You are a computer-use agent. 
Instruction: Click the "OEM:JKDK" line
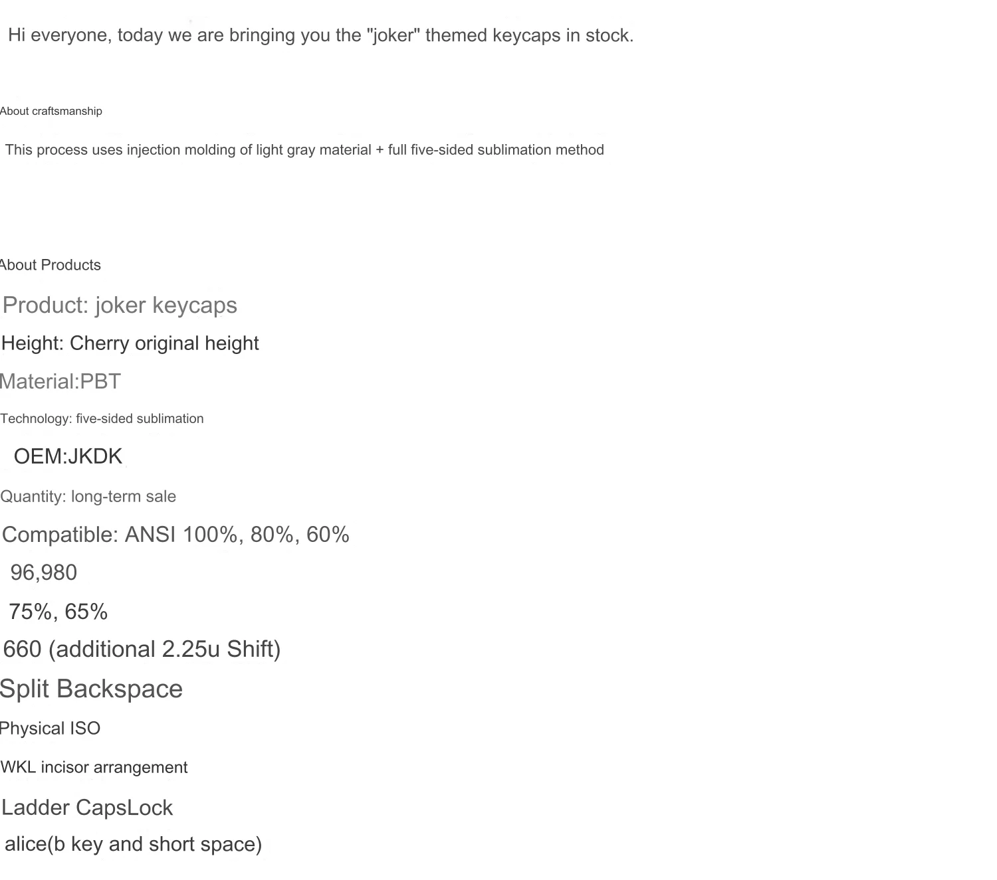68,456
